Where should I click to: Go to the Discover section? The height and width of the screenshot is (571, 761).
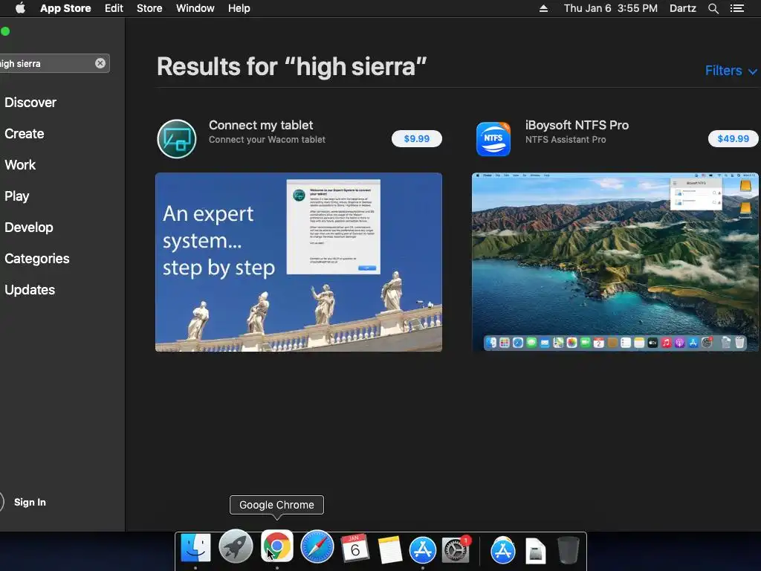30,103
